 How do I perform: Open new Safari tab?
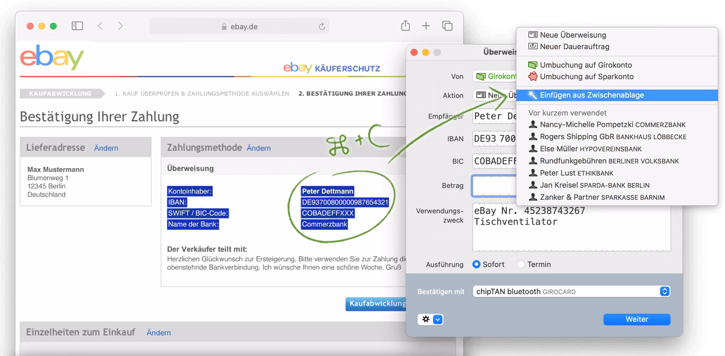(426, 26)
